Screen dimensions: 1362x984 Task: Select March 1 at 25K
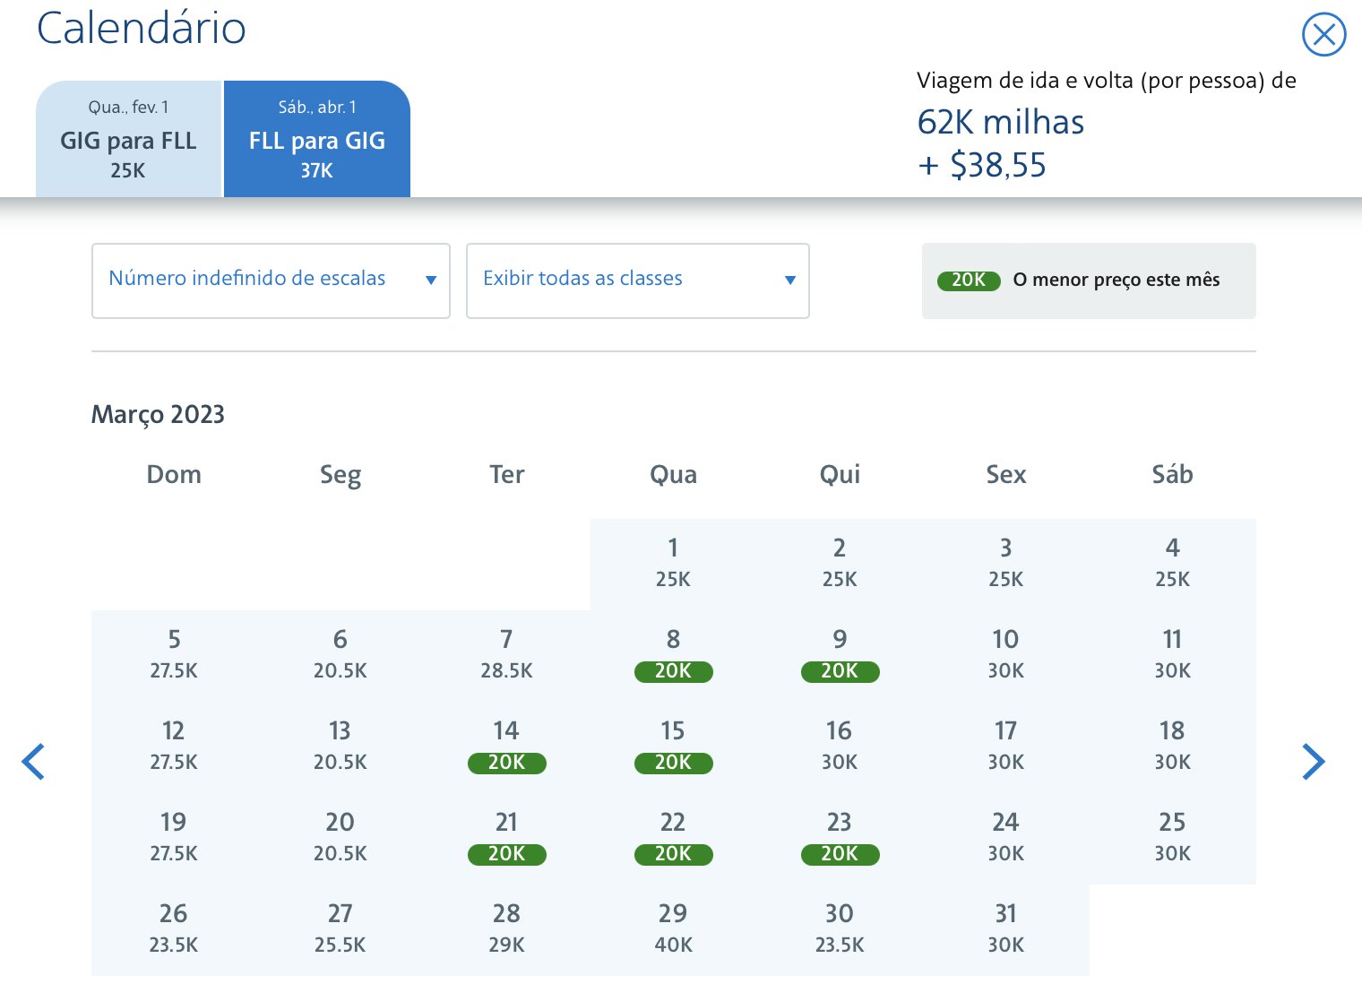pyautogui.click(x=673, y=565)
